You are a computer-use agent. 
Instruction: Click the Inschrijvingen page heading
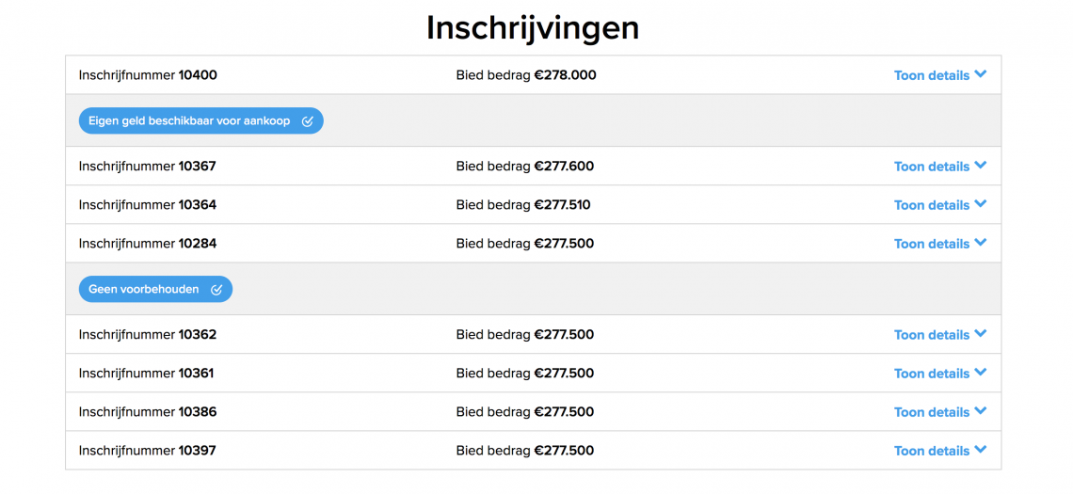point(533,28)
